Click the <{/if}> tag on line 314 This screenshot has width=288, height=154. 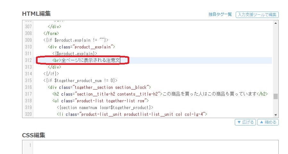click(51, 74)
